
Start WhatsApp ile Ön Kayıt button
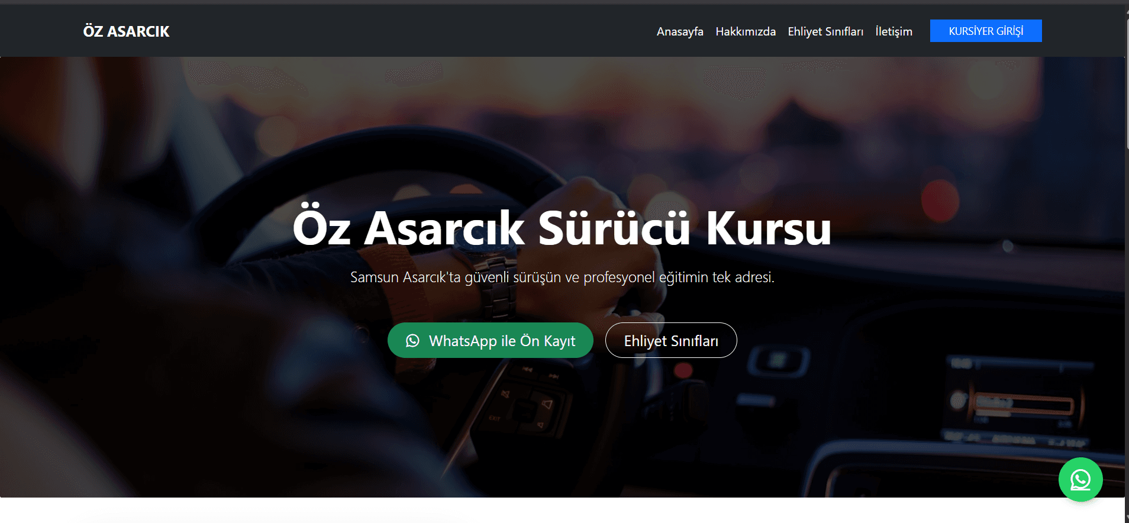point(490,340)
